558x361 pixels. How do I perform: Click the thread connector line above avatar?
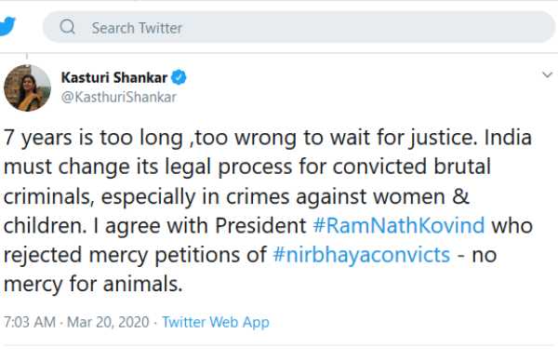[27, 57]
